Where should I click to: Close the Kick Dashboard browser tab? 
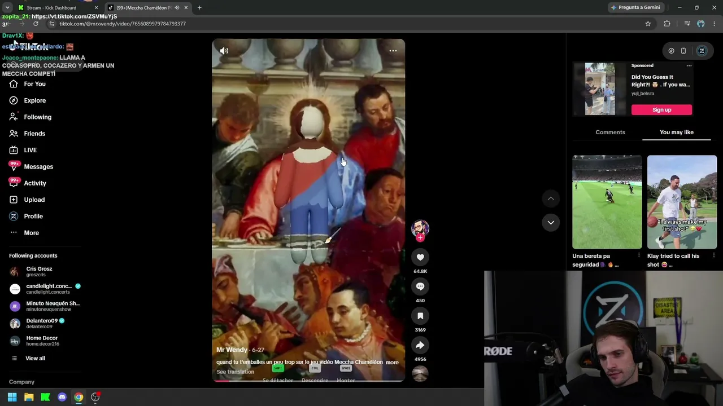96,8
